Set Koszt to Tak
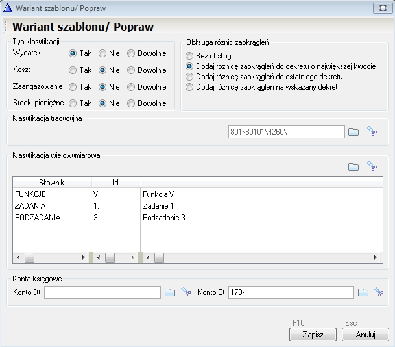The image size is (395, 347). coord(73,70)
